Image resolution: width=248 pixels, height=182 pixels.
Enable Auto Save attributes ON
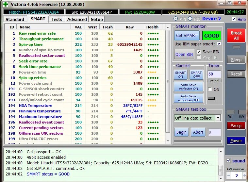(x=189, y=87)
